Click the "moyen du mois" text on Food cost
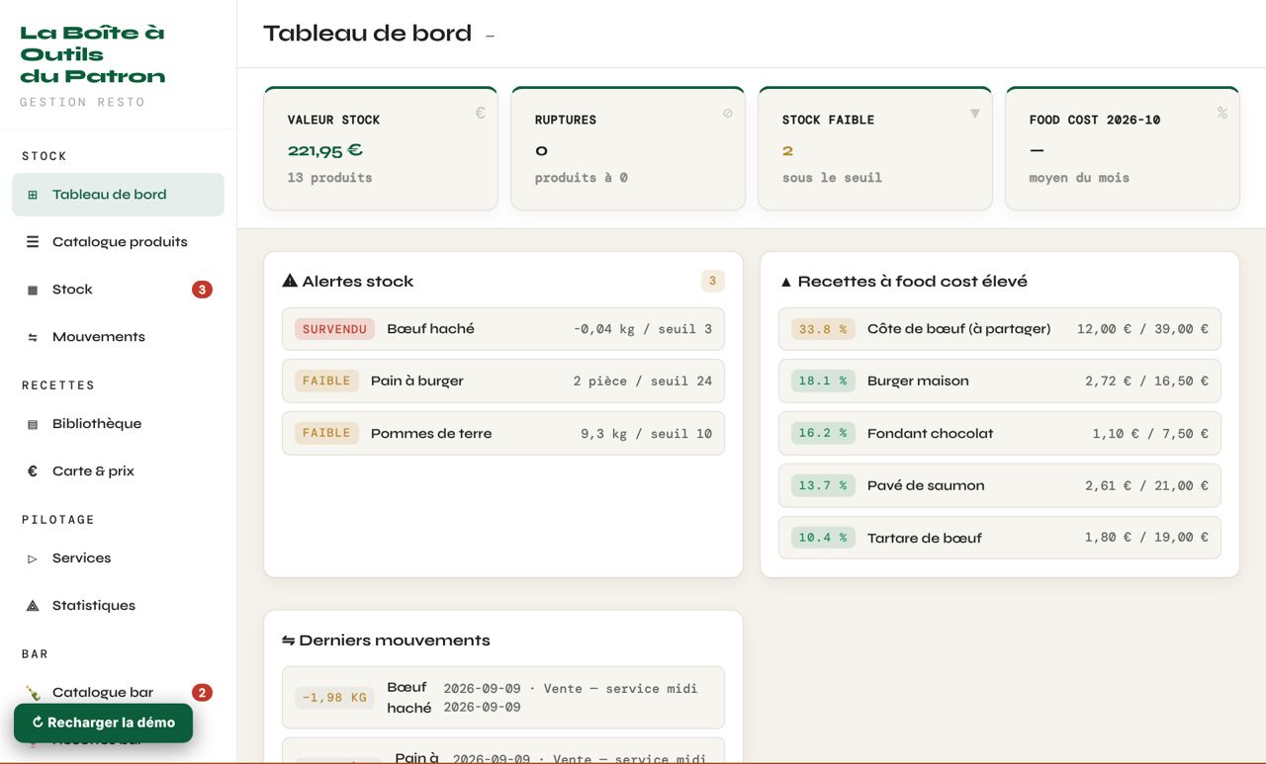Image resolution: width=1266 pixels, height=764 pixels. [1079, 178]
